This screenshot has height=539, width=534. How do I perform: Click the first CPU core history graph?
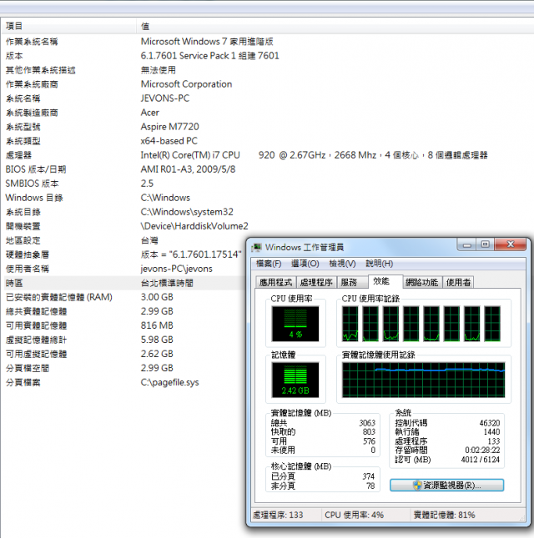point(350,324)
